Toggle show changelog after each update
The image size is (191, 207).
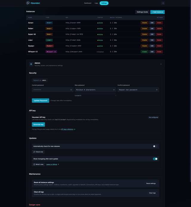tap(155, 159)
